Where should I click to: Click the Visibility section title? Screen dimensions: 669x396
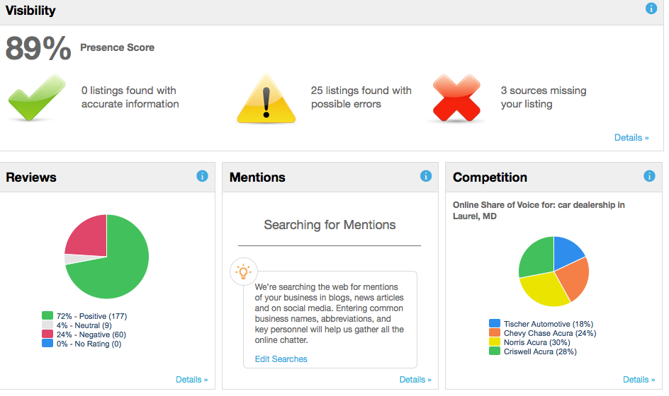click(x=30, y=10)
